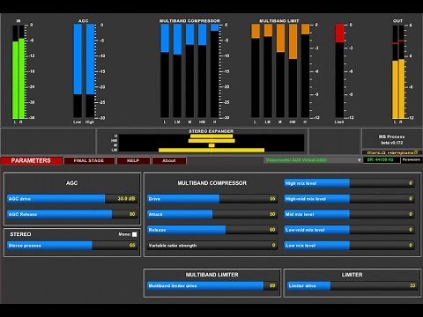The height and width of the screenshot is (317, 423).
Task: Click the green IN left channel meter
Action: click(x=15, y=72)
